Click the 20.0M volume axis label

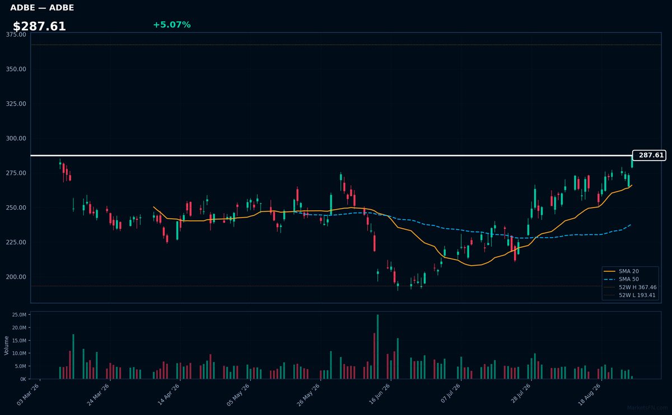(x=18, y=328)
